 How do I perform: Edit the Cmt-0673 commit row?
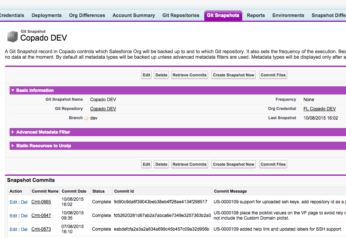tap(13, 230)
